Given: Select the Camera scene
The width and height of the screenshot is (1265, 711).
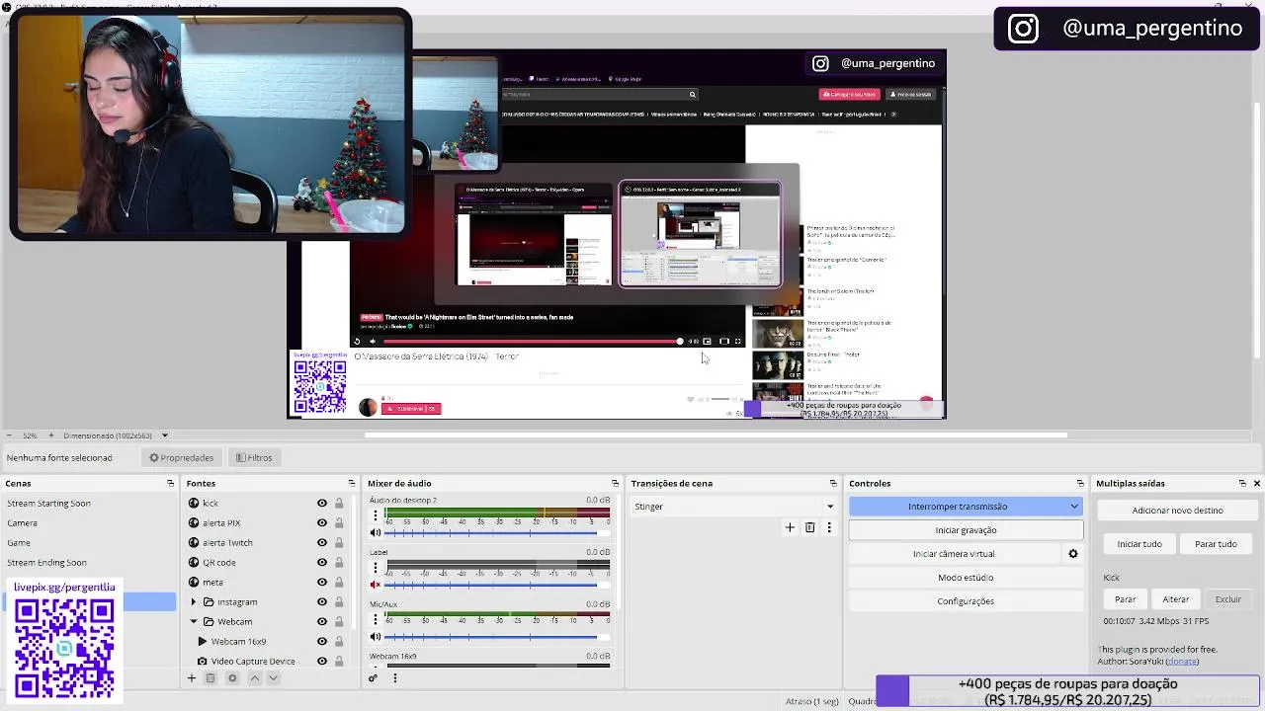Looking at the screenshot, I should 89,523.
